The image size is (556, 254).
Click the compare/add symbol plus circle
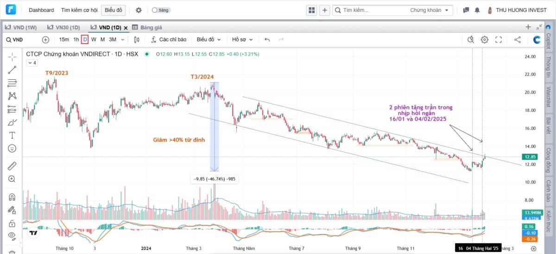click(x=45, y=40)
